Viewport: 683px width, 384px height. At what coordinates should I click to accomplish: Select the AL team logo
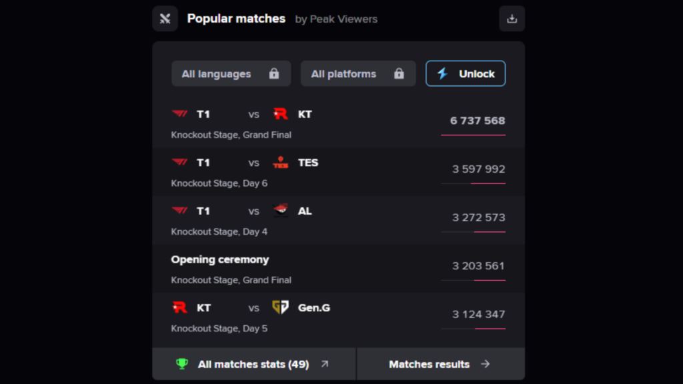point(279,211)
